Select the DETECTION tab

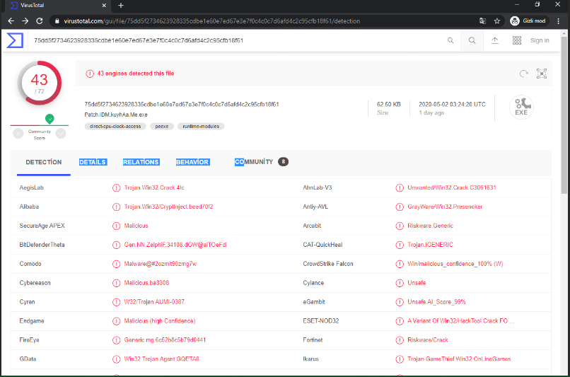(x=44, y=162)
